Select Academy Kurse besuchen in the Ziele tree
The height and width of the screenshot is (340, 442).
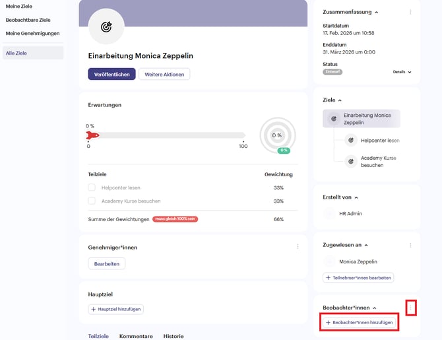coord(378,162)
